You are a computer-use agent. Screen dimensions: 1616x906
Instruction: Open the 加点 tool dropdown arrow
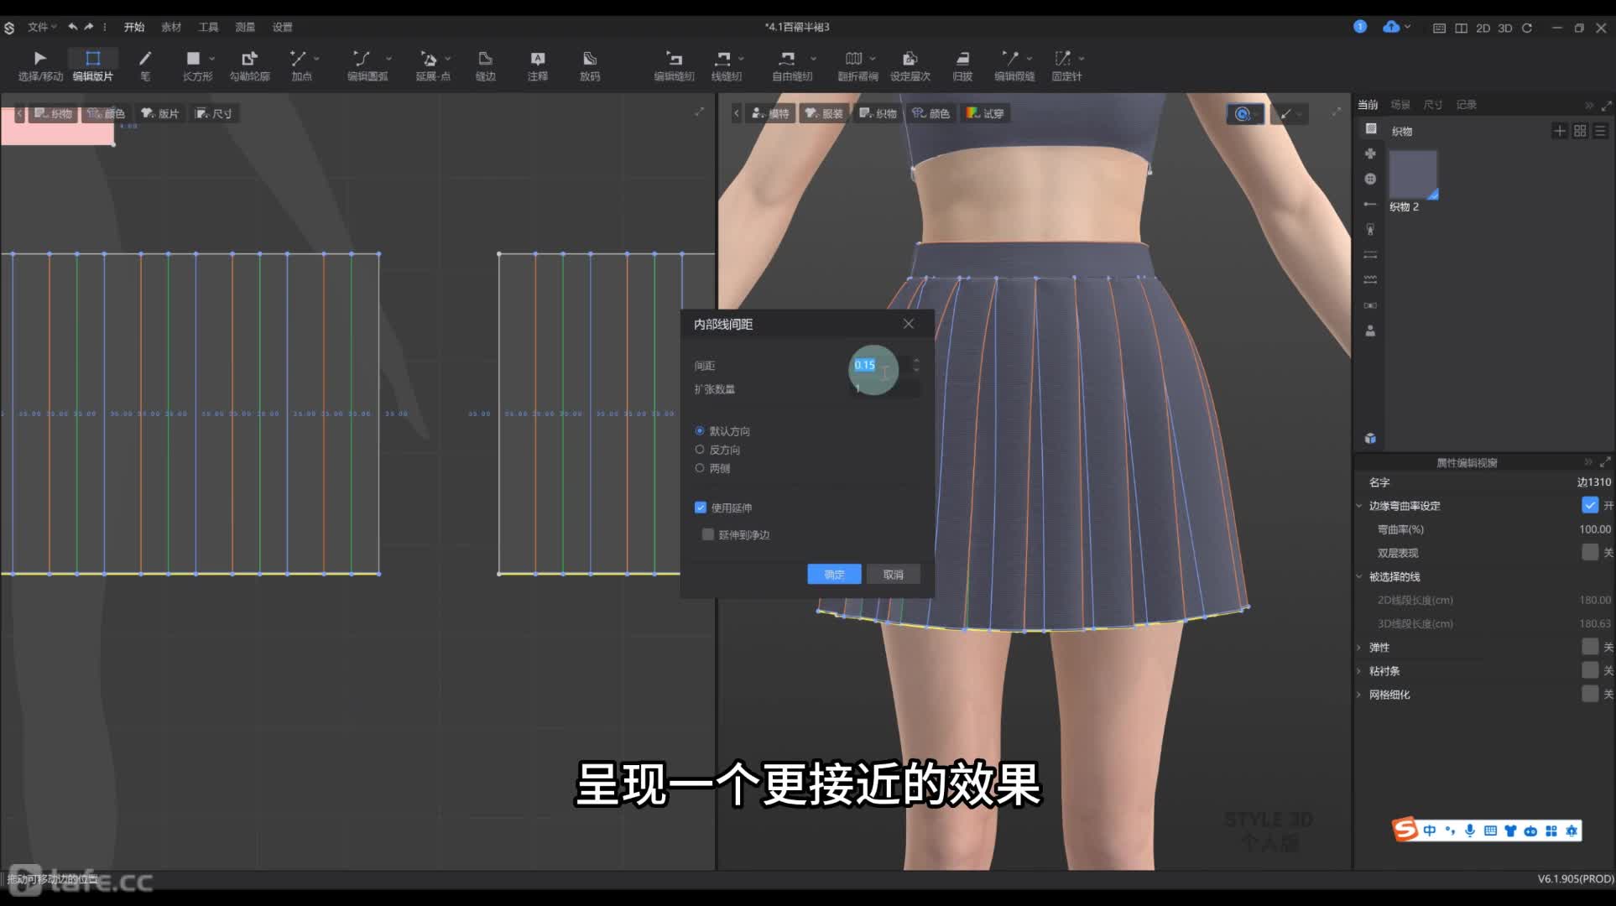pos(316,59)
